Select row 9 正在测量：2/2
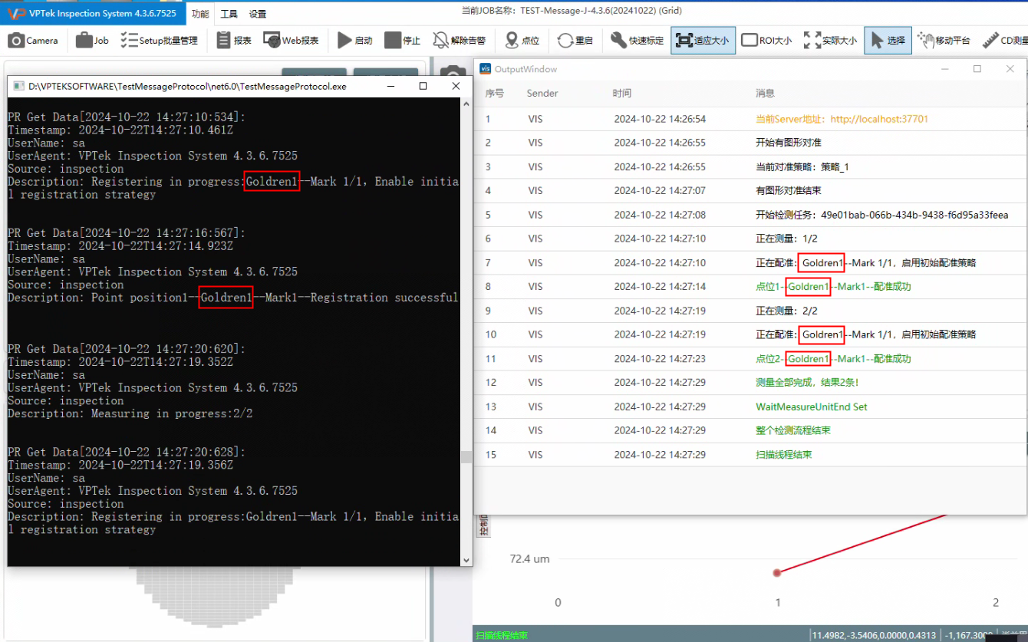Viewport: 1028px width, 642px height. (x=750, y=311)
